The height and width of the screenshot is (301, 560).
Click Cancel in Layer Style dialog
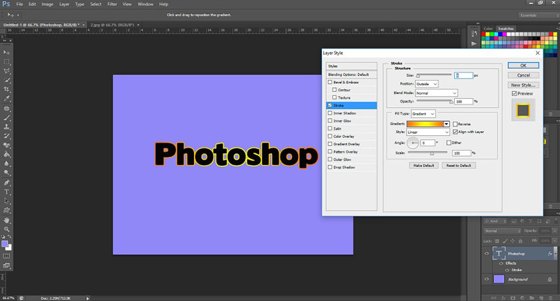(x=523, y=75)
